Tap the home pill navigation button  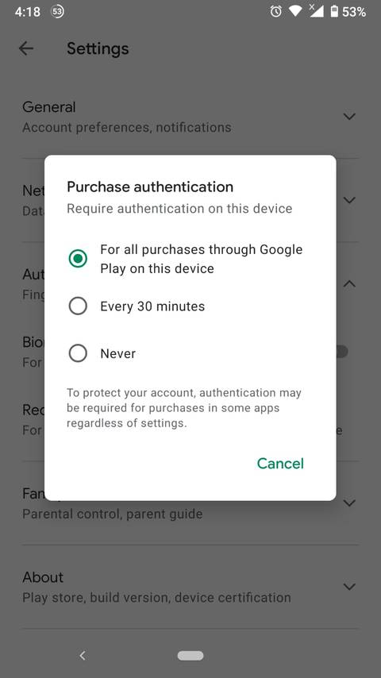pos(190,656)
